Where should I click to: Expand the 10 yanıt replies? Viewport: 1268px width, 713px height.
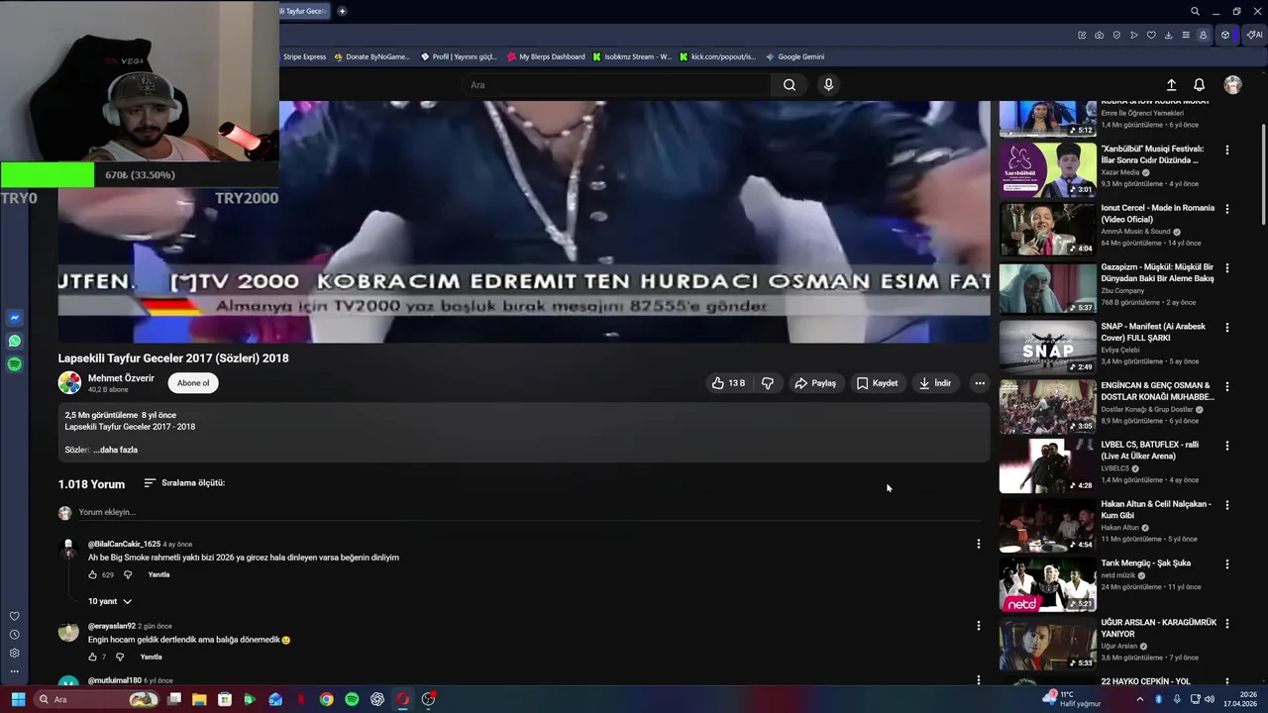pyautogui.click(x=110, y=601)
